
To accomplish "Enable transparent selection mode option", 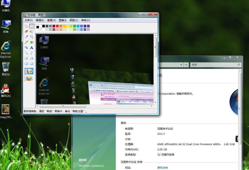I will coord(29,78).
